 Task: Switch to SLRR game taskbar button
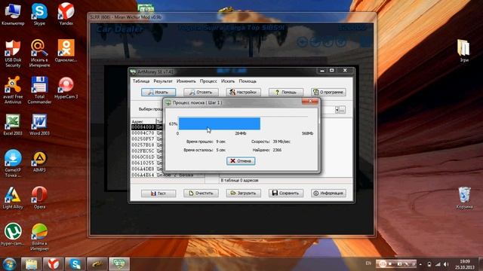point(97,264)
